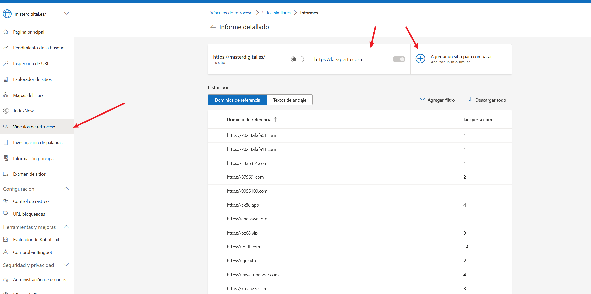Screen dimensions: 591x294
Task: Open IndexNow gear icon in sidebar
Action: click(x=6, y=111)
